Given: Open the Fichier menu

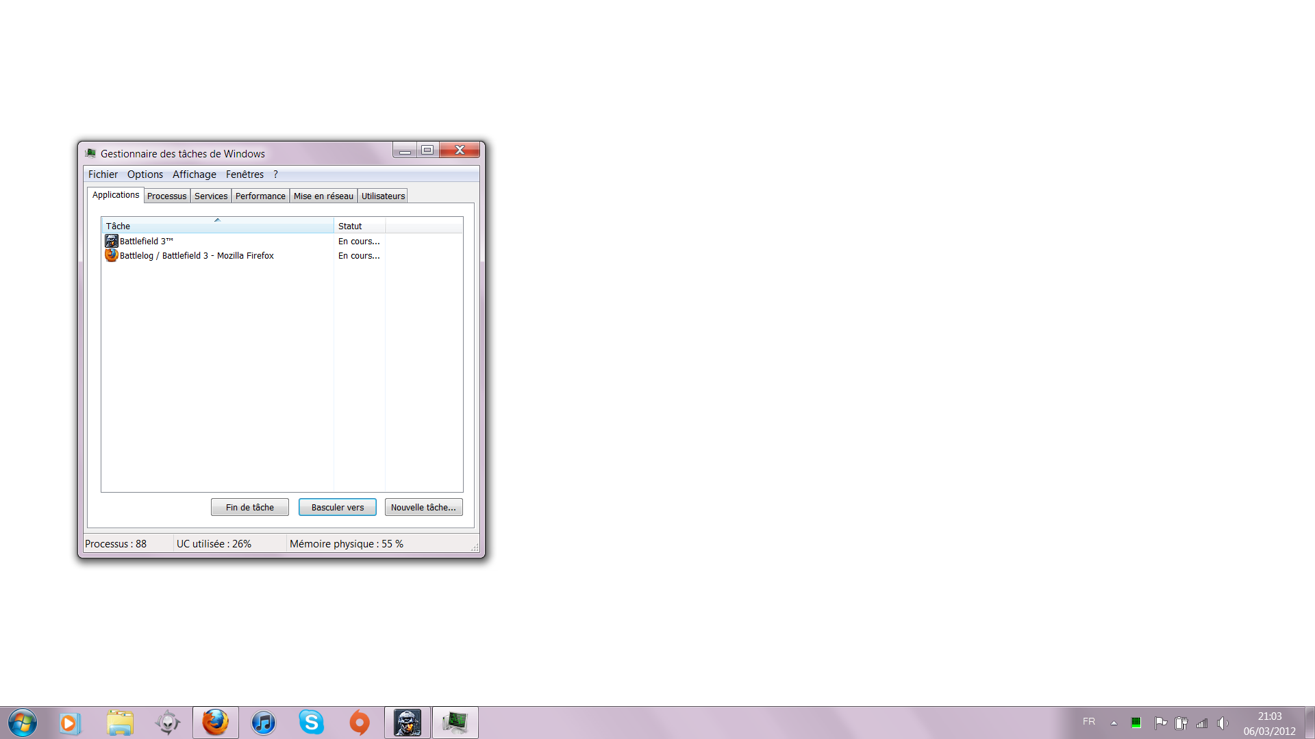Looking at the screenshot, I should pyautogui.click(x=103, y=174).
